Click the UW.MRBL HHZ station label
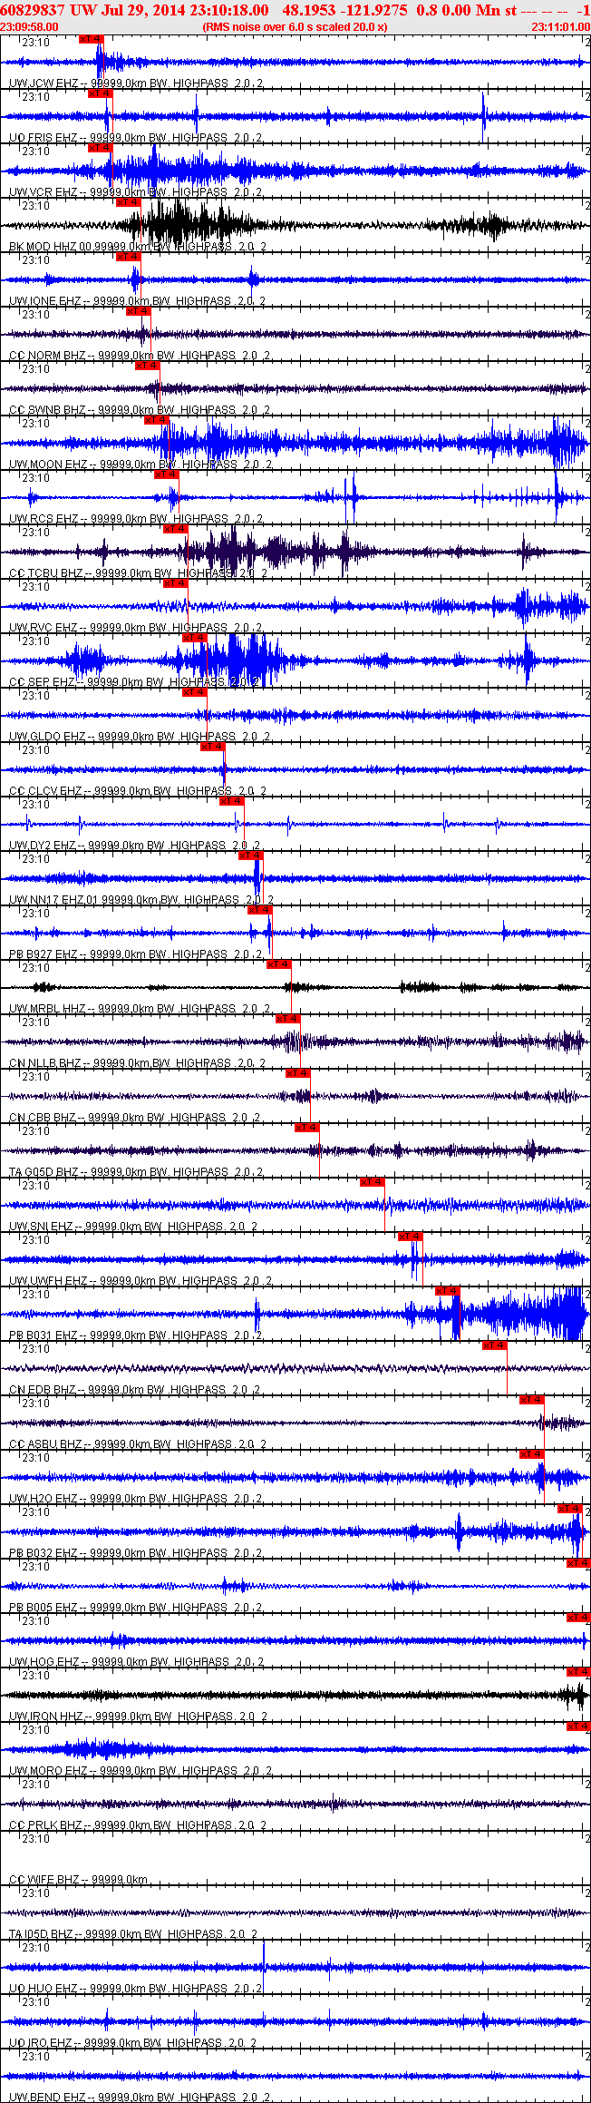Image resolution: width=591 pixels, height=2103 pixels. (47, 1009)
